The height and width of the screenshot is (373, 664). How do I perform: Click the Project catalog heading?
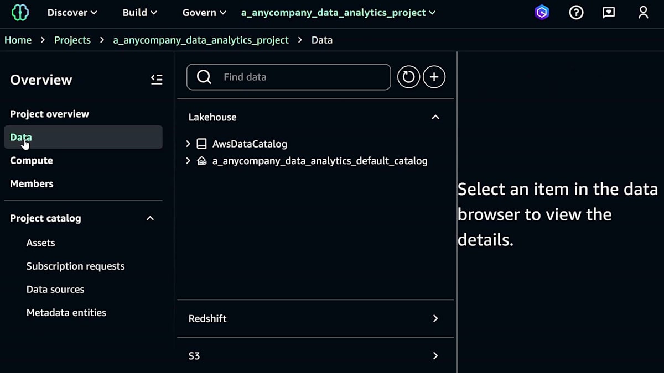coord(45,218)
